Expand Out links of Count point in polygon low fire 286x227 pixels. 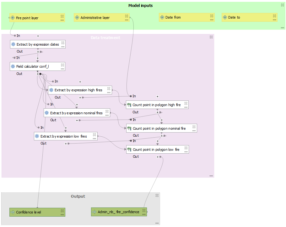pyautogui.click(x=158, y=157)
